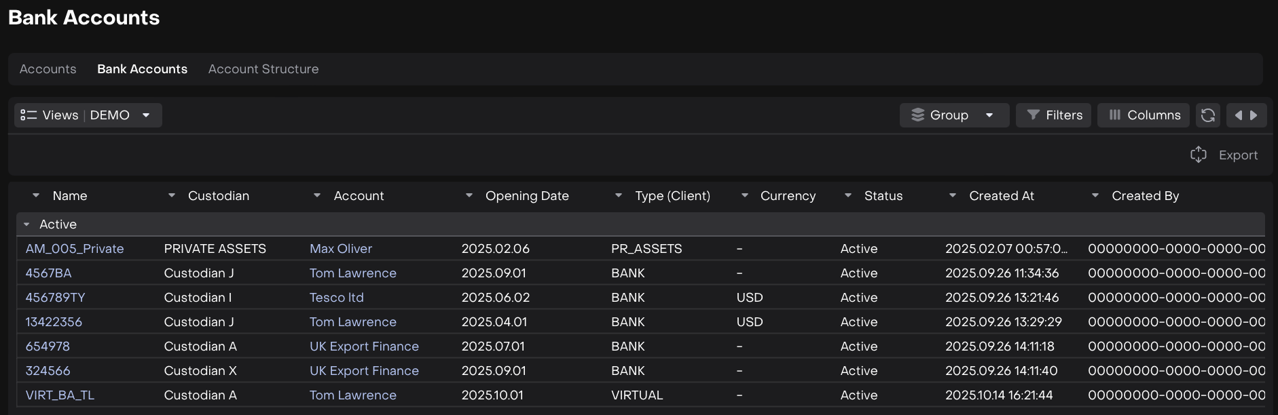The height and width of the screenshot is (415, 1278).
Task: Open the Filters panel
Action: pos(1054,115)
